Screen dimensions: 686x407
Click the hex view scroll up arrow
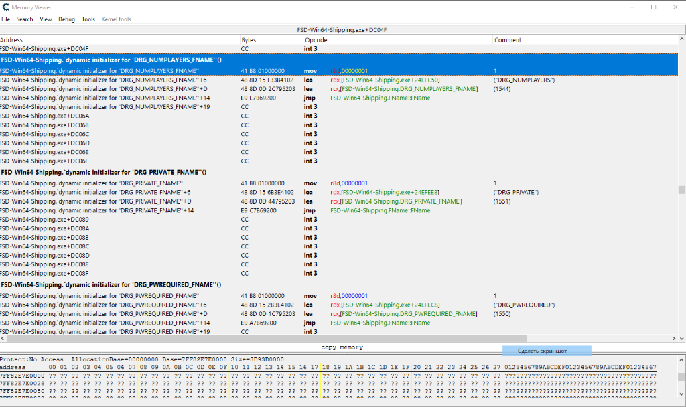pyautogui.click(x=681, y=359)
